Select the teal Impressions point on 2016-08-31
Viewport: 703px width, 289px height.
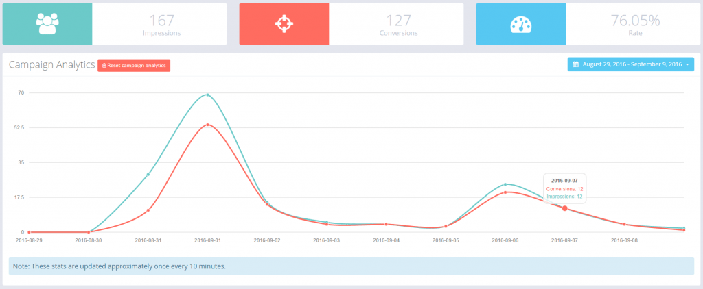point(148,174)
